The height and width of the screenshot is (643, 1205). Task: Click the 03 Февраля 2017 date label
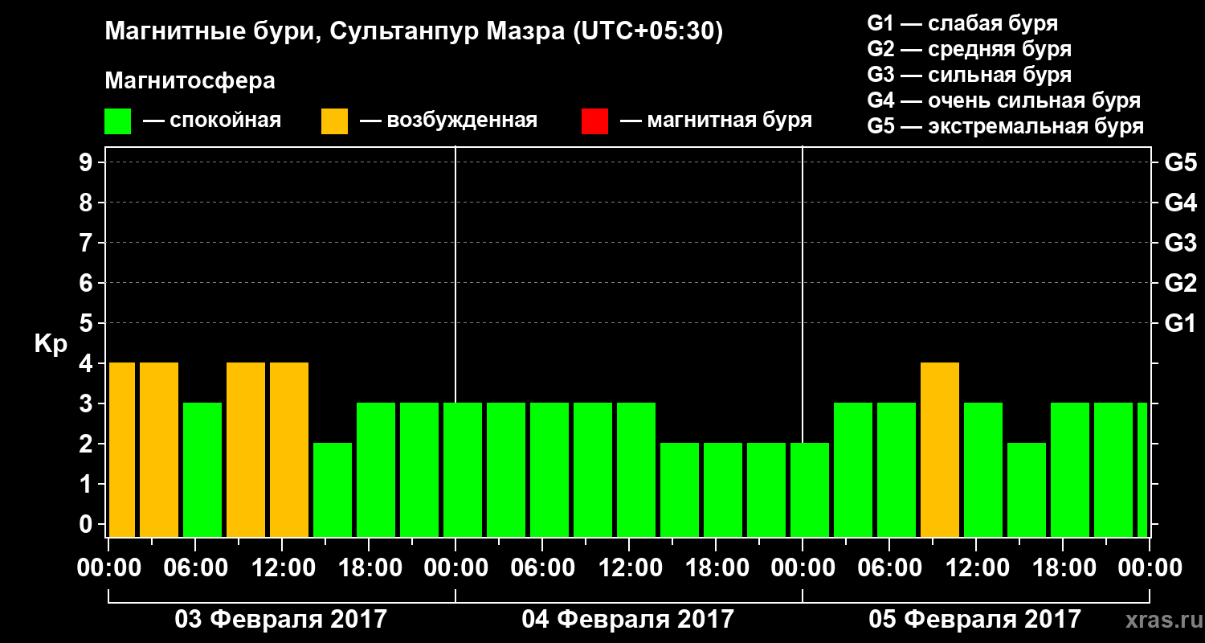[x=281, y=620]
